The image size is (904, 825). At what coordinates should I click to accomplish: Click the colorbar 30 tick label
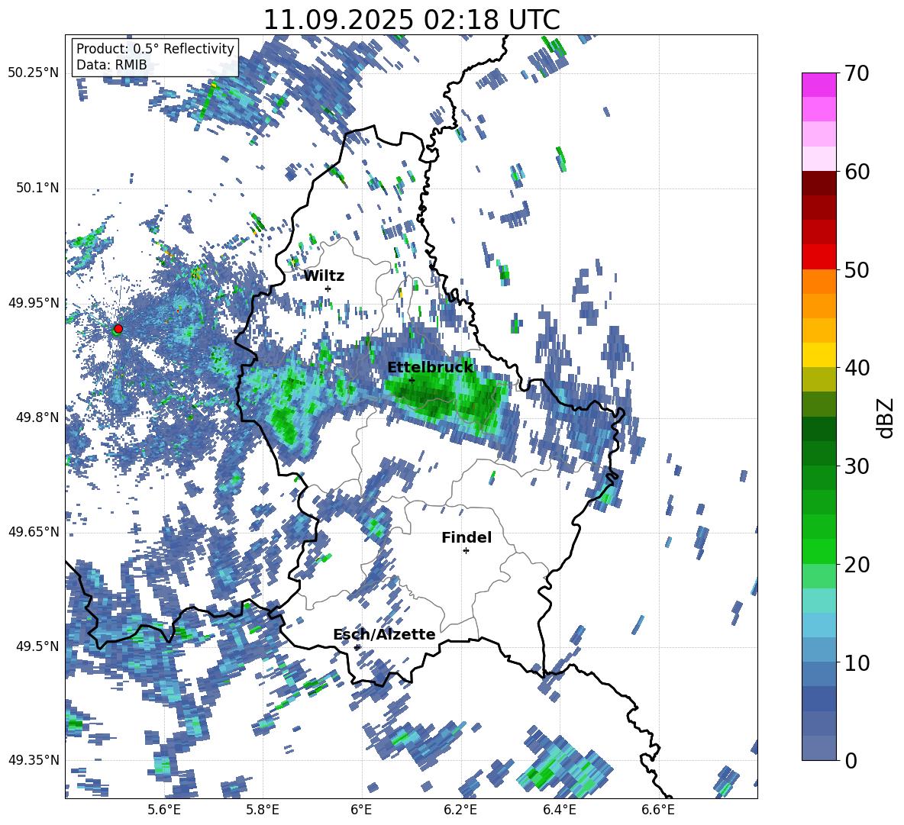pos(857,466)
